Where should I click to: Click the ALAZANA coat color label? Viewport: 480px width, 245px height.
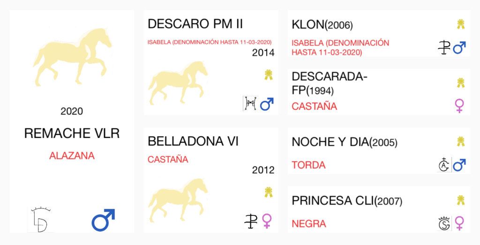pyautogui.click(x=72, y=156)
